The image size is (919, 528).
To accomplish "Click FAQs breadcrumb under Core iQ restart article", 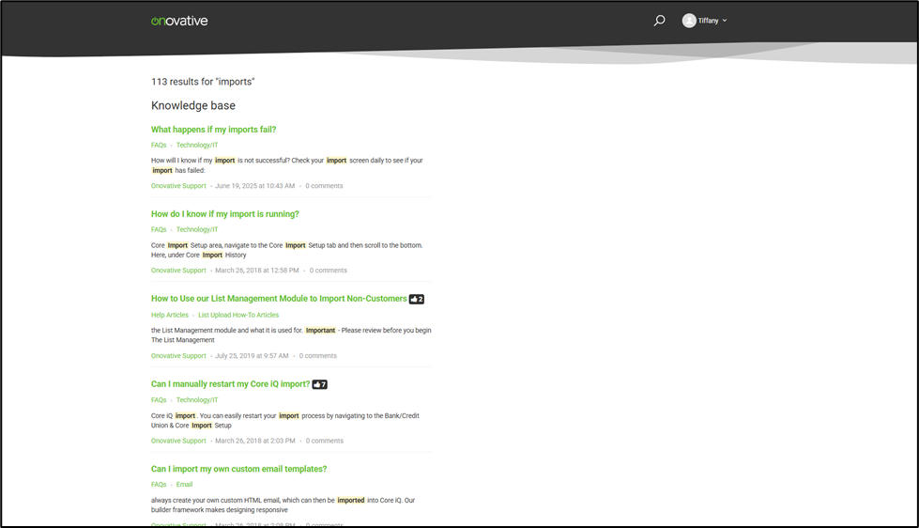I will pyautogui.click(x=159, y=400).
